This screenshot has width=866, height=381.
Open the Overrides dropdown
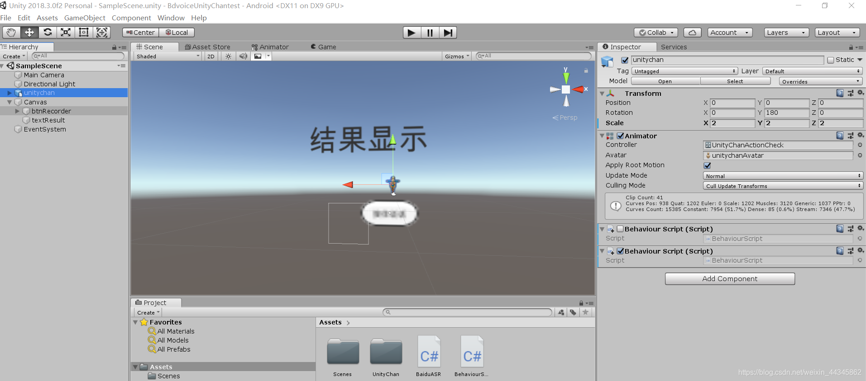pos(820,81)
